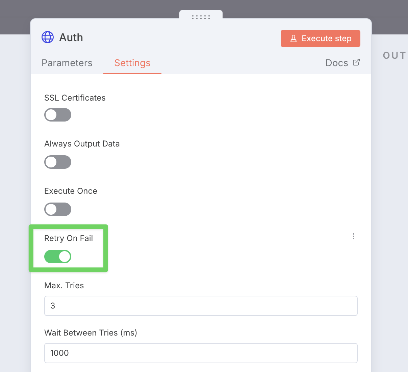Click the Execute step button
The height and width of the screenshot is (372, 408).
(321, 38)
